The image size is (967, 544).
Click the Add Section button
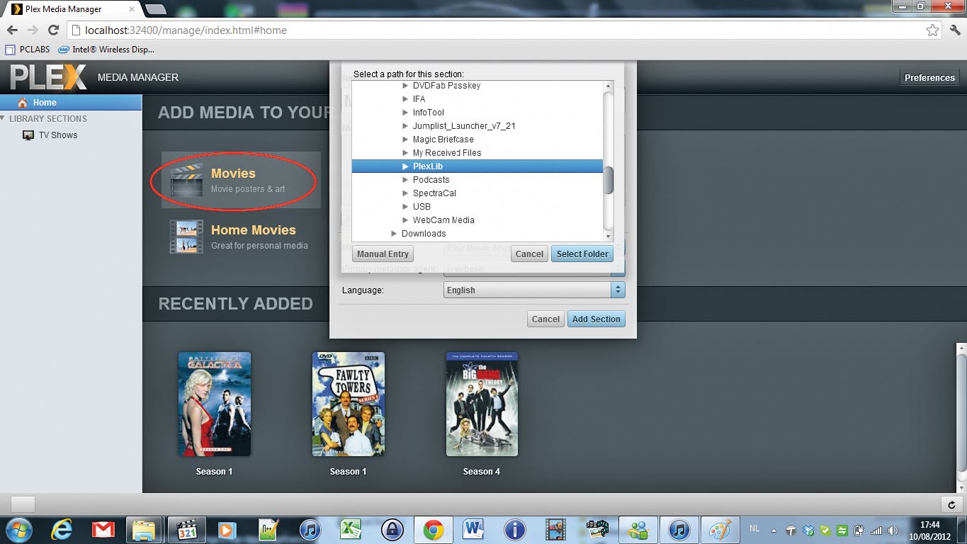tap(596, 319)
